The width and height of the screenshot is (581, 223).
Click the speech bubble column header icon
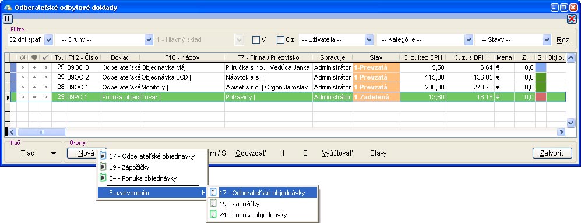[34, 57]
